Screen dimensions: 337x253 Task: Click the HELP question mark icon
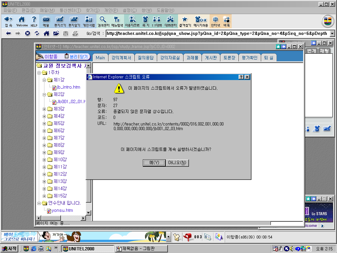[x=34, y=21]
